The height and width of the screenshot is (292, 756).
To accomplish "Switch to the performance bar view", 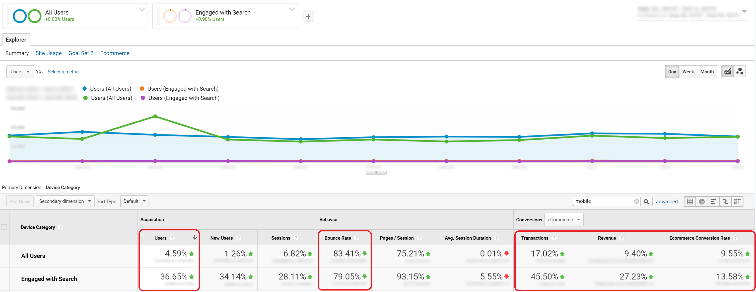I will click(x=713, y=202).
